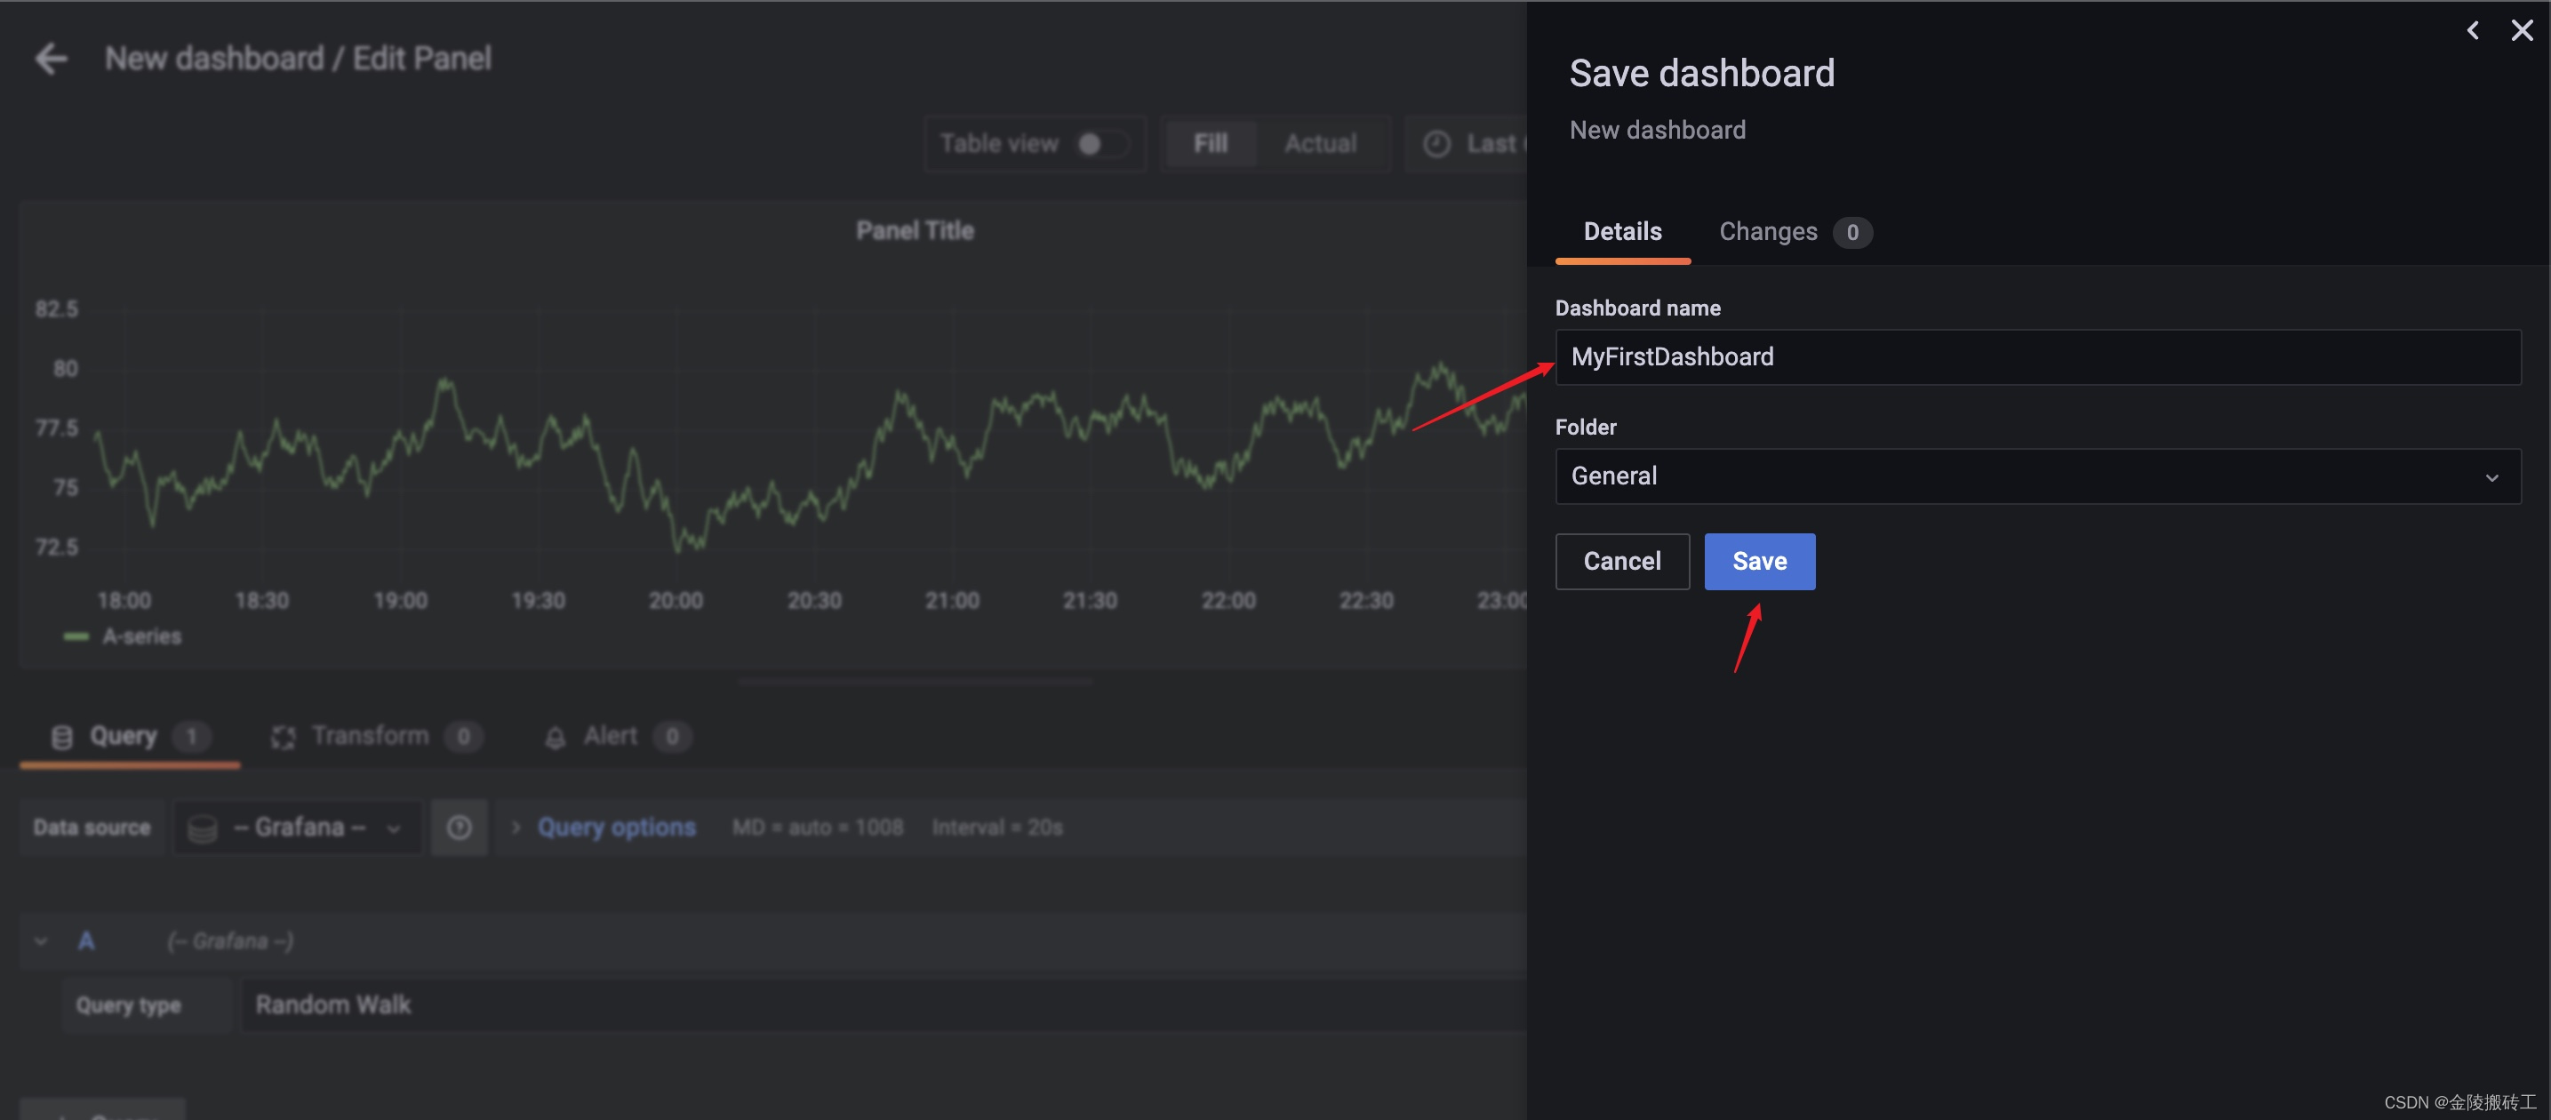The height and width of the screenshot is (1120, 2551).
Task: Toggle the Table view switch
Action: point(1102,145)
